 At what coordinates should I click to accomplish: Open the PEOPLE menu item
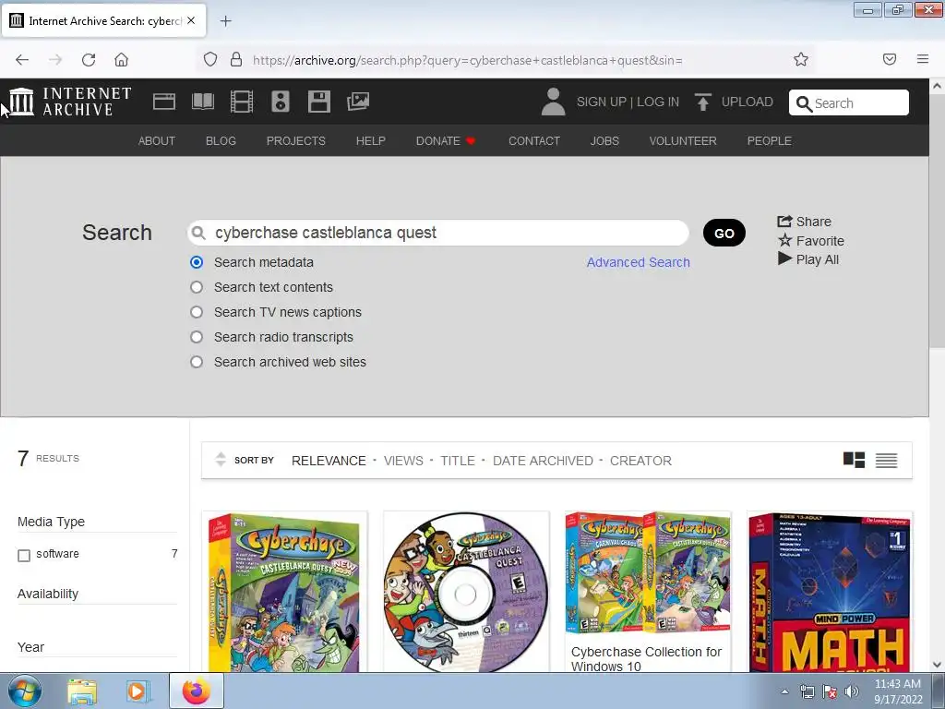point(769,140)
